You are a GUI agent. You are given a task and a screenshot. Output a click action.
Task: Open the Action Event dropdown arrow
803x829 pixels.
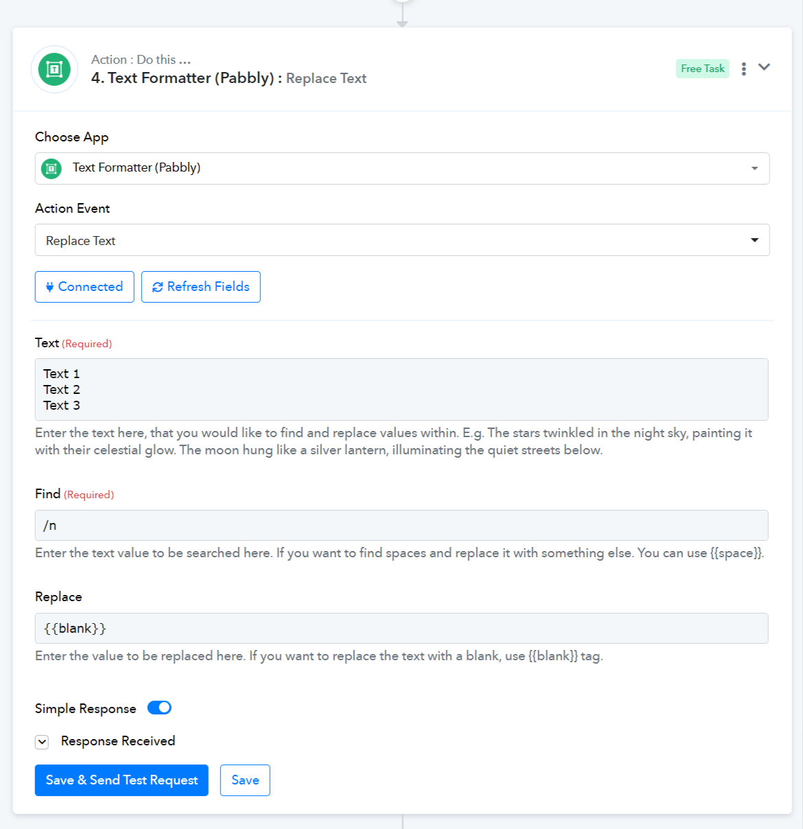(755, 240)
